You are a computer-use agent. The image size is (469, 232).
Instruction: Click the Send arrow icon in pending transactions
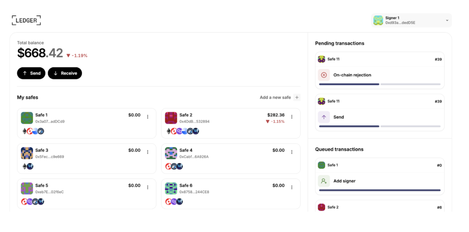[x=324, y=117]
